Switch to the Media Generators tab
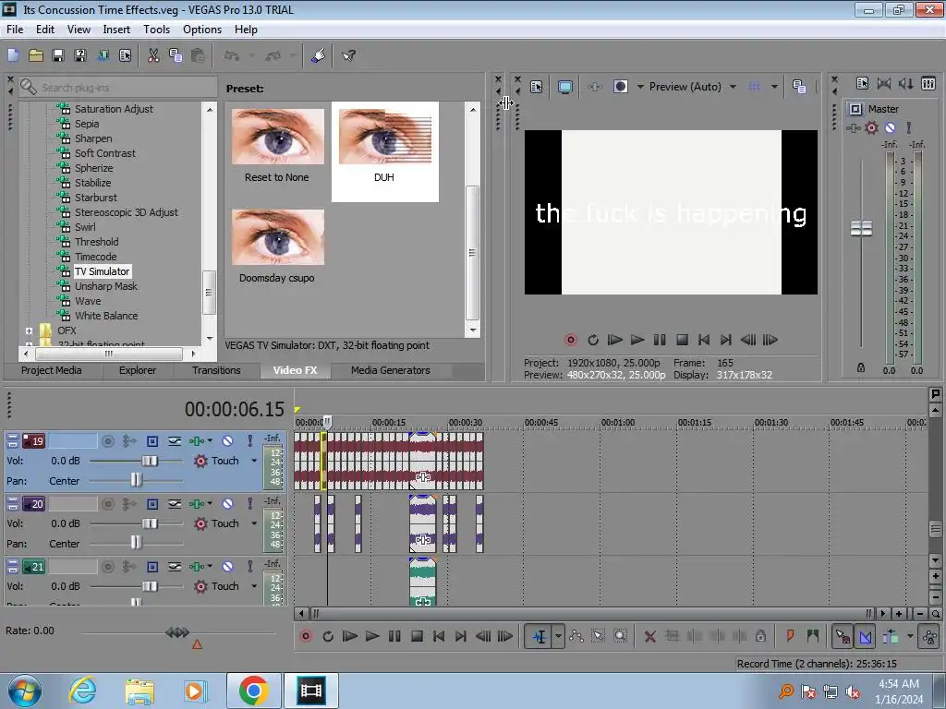946x709 pixels. click(391, 370)
